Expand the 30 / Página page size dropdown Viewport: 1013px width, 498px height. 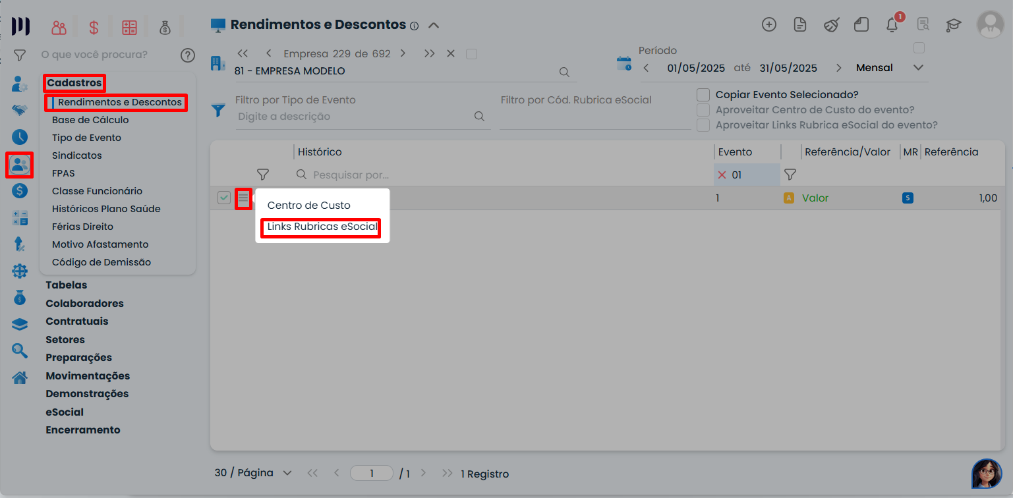click(x=287, y=473)
